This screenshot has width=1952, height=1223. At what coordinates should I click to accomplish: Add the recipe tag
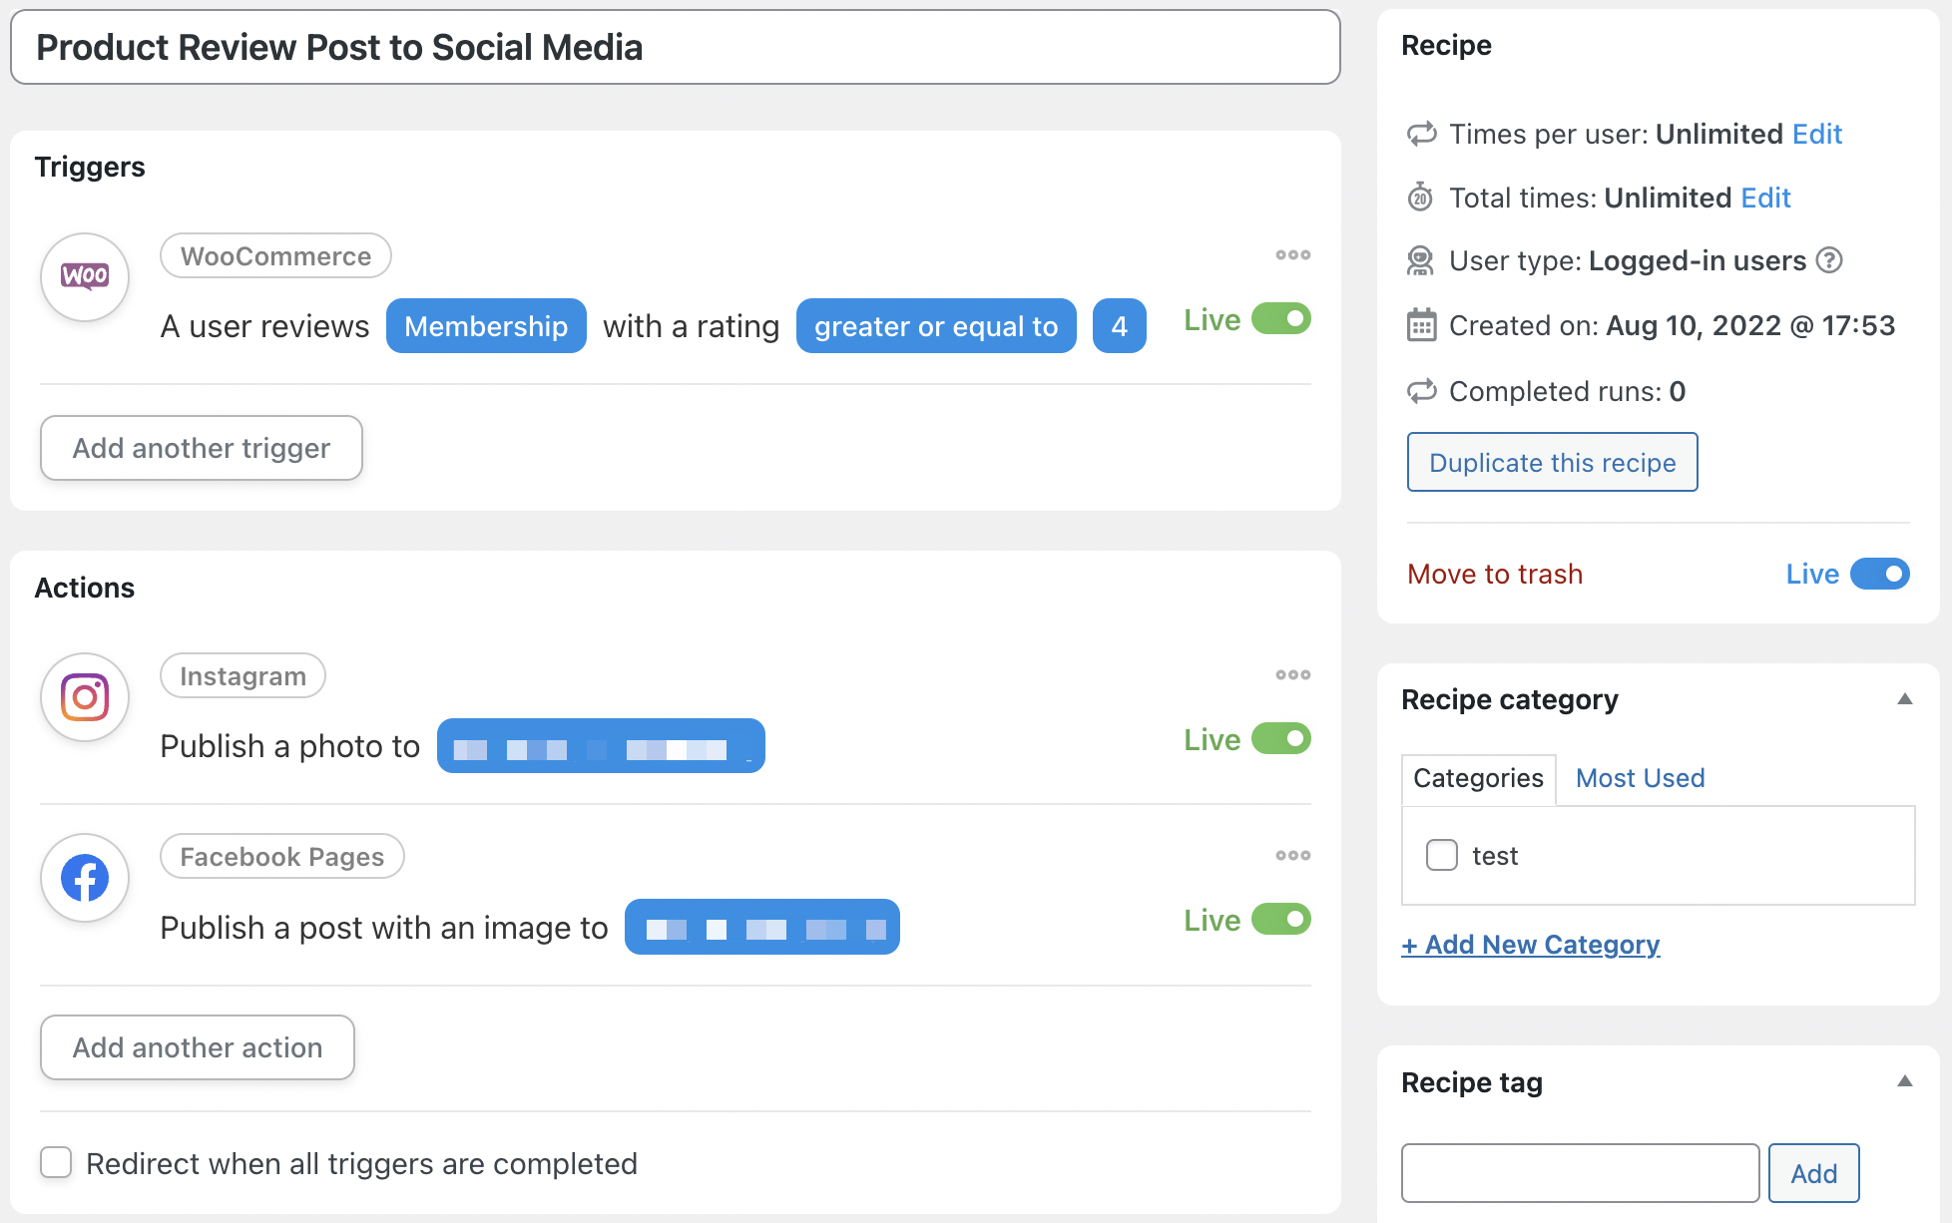pyautogui.click(x=1813, y=1173)
